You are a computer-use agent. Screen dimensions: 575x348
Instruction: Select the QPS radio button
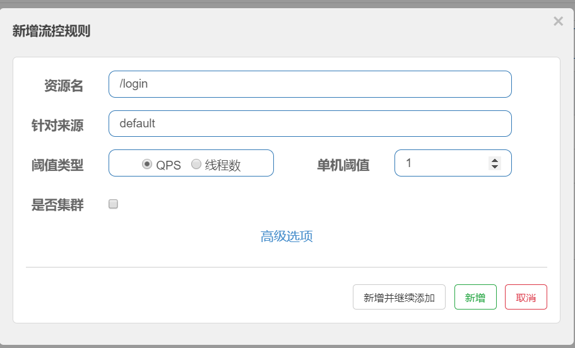[147, 164]
